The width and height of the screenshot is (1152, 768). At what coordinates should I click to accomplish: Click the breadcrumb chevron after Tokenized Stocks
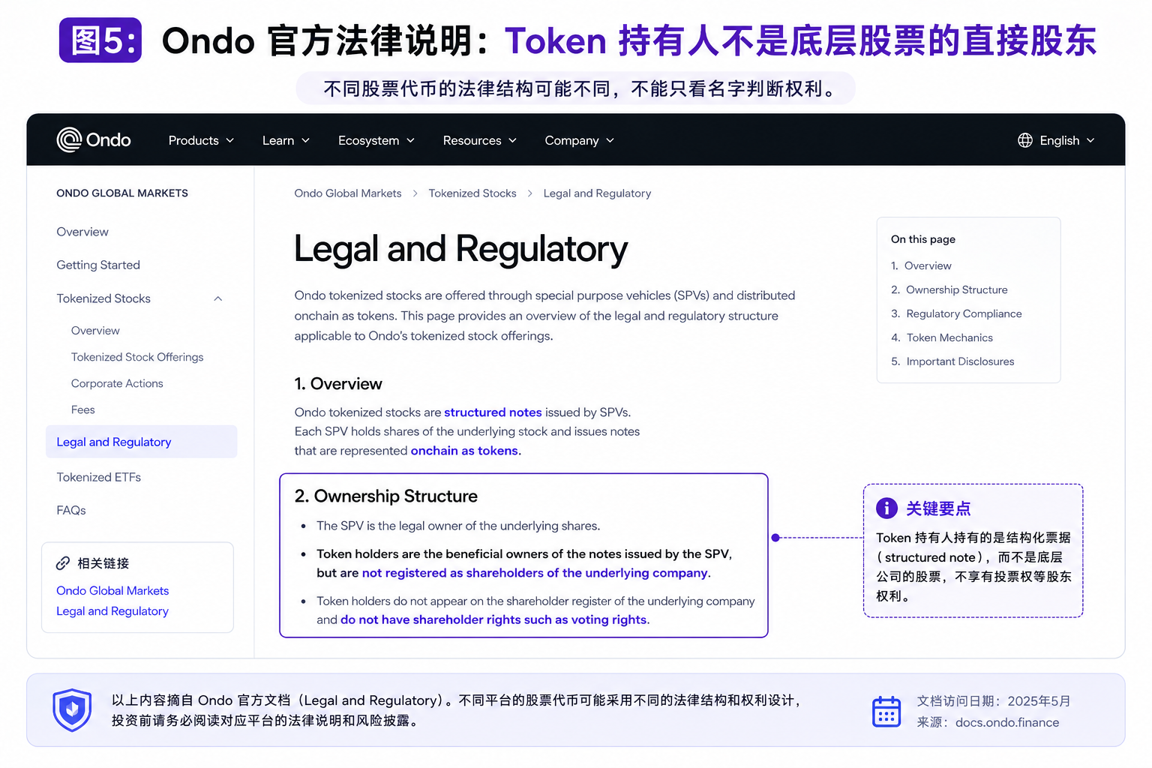(x=530, y=193)
